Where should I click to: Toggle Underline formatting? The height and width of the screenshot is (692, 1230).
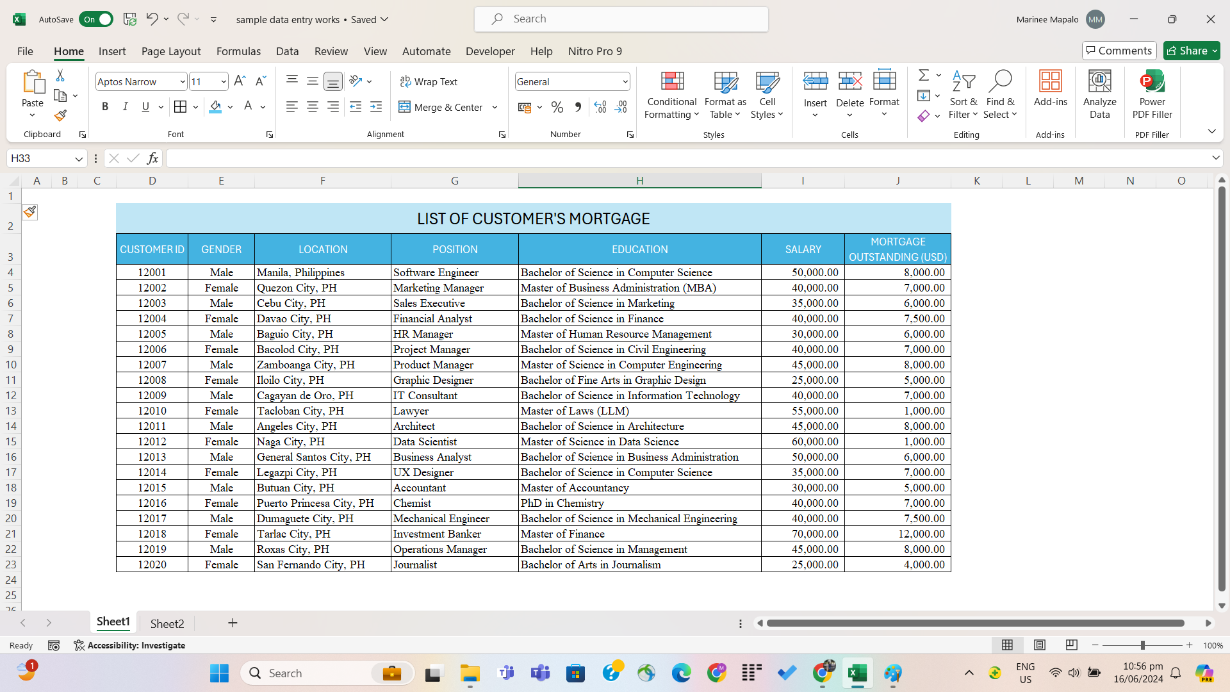point(145,107)
